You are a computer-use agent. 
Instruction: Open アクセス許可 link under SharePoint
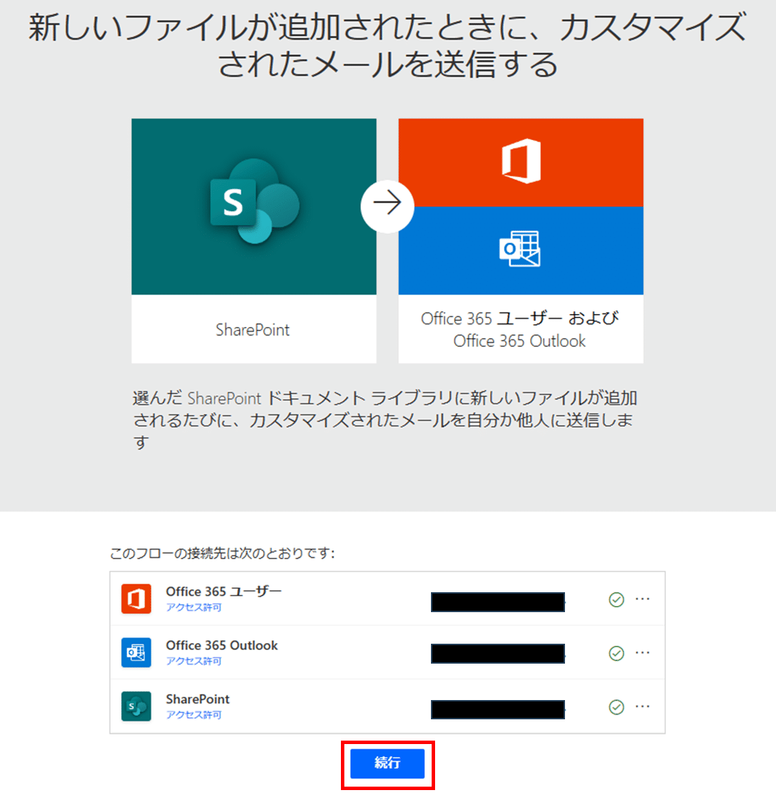tap(194, 715)
